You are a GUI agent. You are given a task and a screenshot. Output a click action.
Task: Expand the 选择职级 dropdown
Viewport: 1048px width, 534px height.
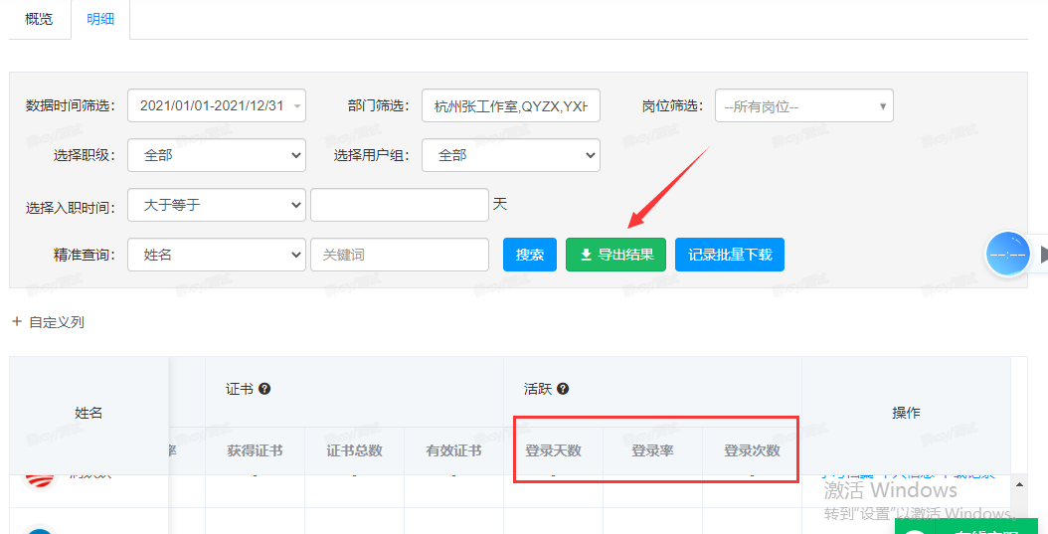pos(217,155)
